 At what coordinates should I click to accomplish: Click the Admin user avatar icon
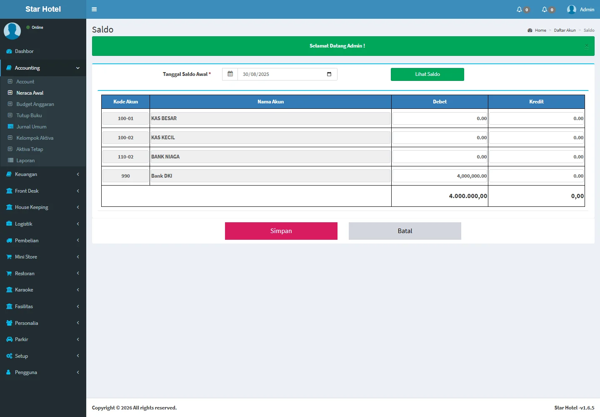coord(572,9)
